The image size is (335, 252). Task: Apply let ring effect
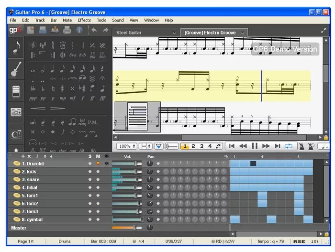click(x=82, y=122)
